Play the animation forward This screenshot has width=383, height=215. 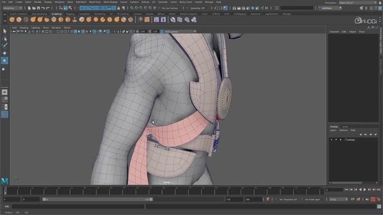(x=364, y=190)
